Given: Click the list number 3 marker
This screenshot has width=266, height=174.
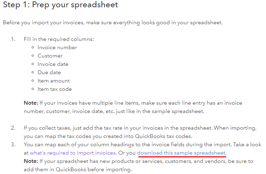Looking at the screenshot, I should (x=13, y=145).
